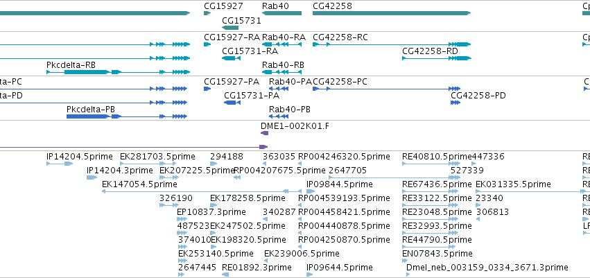Select transcript Rab40-RB

[283, 65]
